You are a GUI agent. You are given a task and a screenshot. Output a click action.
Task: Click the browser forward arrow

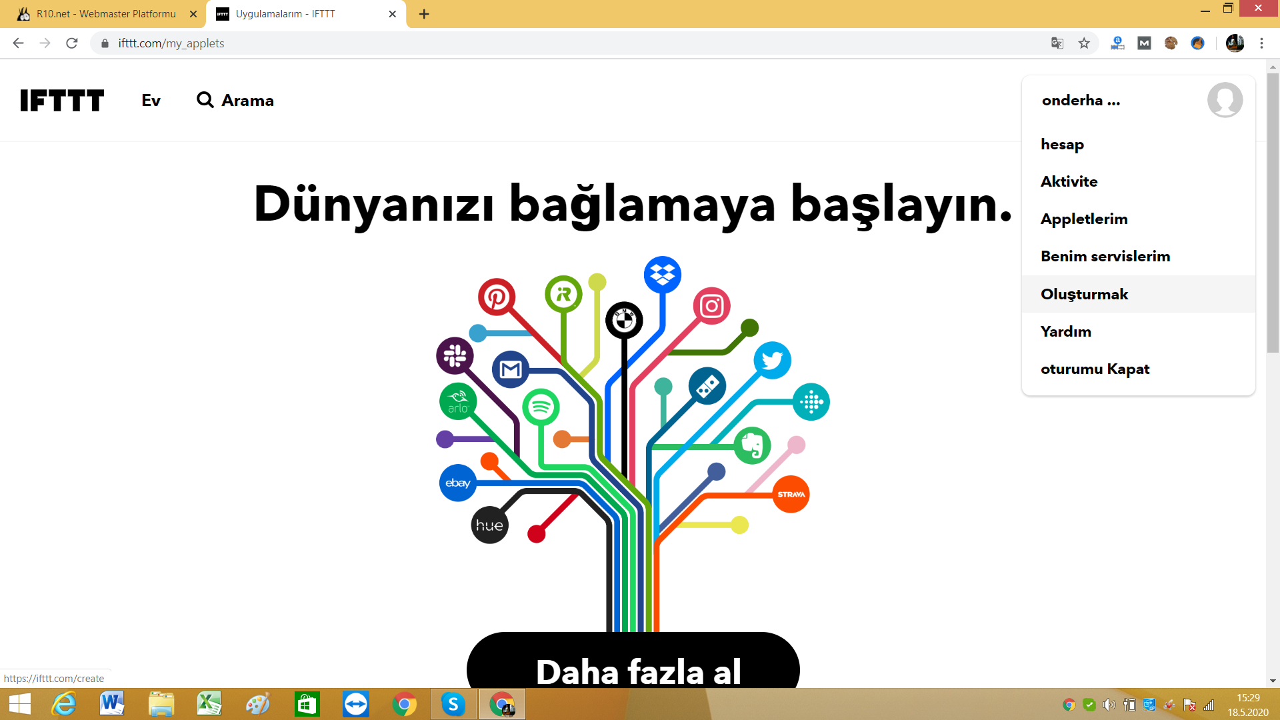click(45, 43)
